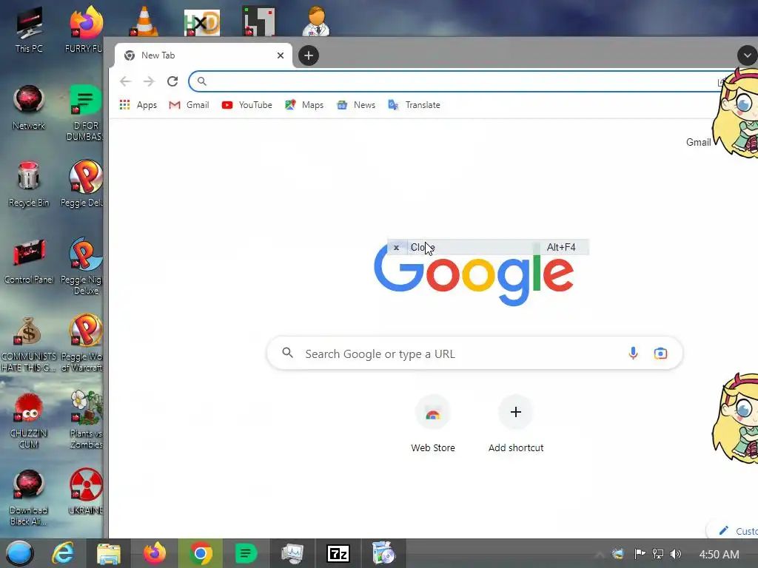758x568 pixels.
Task: Launch the Peggle Deluxe desktop shortcut
Action: pos(84,183)
